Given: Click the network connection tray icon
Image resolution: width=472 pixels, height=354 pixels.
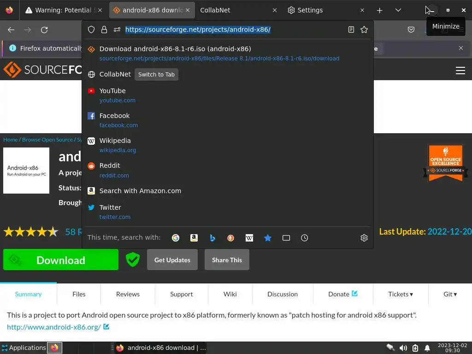Looking at the screenshot, I should click(390, 348).
